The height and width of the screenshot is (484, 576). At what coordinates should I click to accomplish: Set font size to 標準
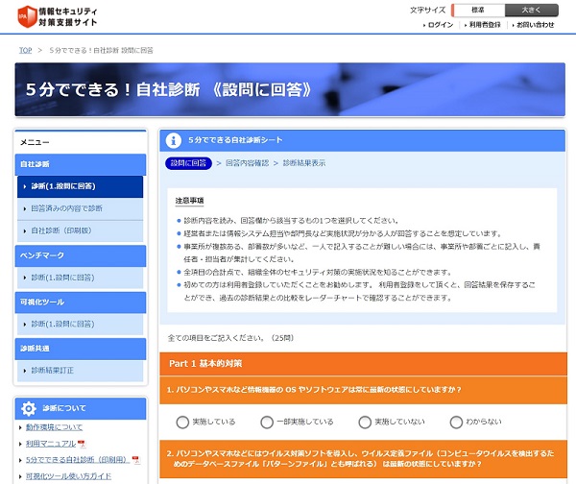pyautogui.click(x=478, y=10)
